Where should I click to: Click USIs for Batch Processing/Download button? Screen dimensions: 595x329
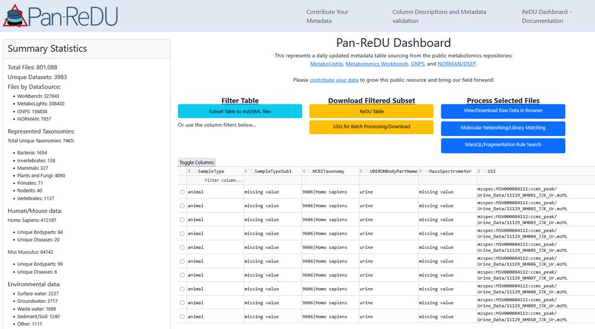(x=371, y=127)
